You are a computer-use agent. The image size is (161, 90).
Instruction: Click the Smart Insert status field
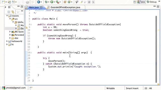[x=132, y=88]
